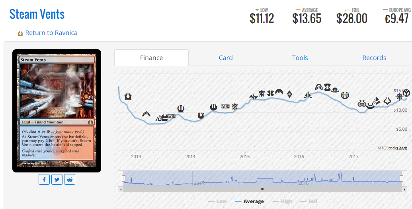This screenshot has width=412, height=209.
Task: Open the Card tab
Action: [226, 58]
